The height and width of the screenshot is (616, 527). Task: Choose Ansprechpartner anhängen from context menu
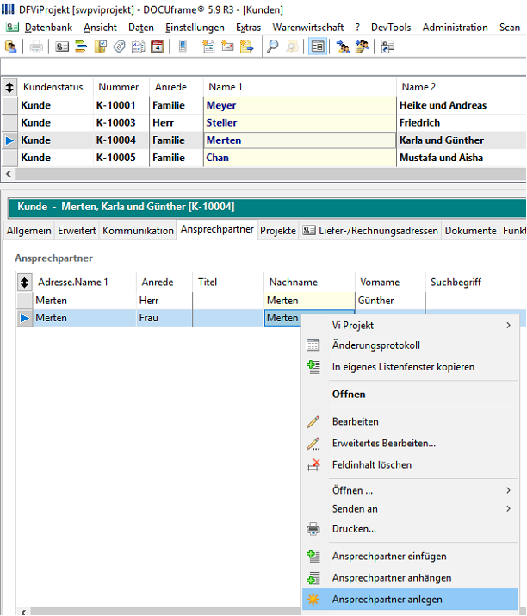point(410,578)
